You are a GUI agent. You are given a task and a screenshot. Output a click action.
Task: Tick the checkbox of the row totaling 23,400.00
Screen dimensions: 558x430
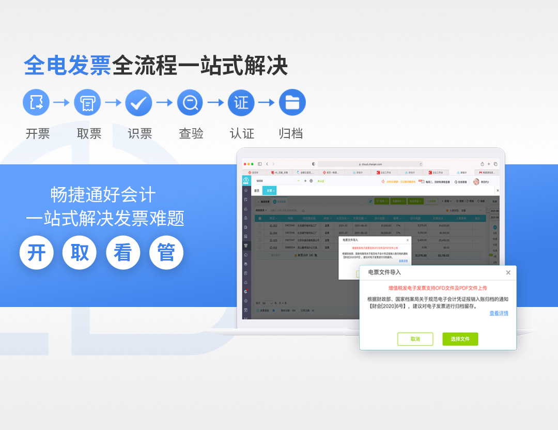[260, 240]
